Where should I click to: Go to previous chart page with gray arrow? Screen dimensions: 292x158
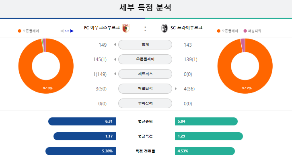click(x=62, y=31)
